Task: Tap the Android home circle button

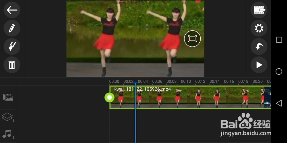Action: pyautogui.click(x=279, y=71)
